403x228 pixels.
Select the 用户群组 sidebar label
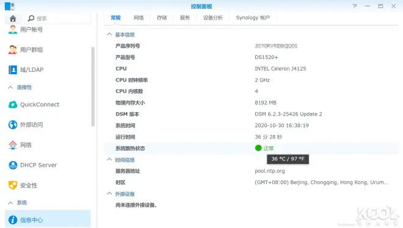pyautogui.click(x=32, y=50)
